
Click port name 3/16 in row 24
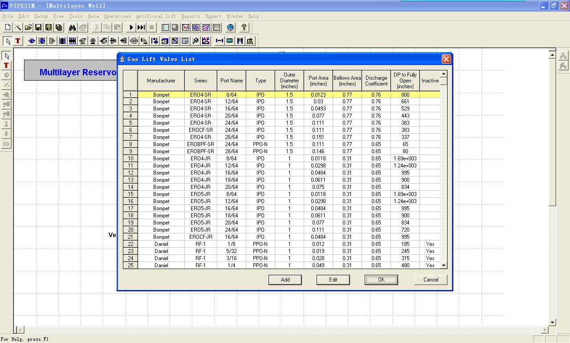232,258
